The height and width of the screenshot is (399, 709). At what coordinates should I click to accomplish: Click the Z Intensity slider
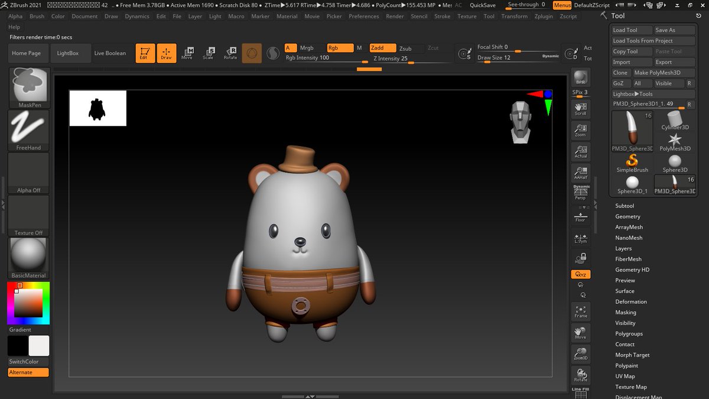(x=411, y=59)
